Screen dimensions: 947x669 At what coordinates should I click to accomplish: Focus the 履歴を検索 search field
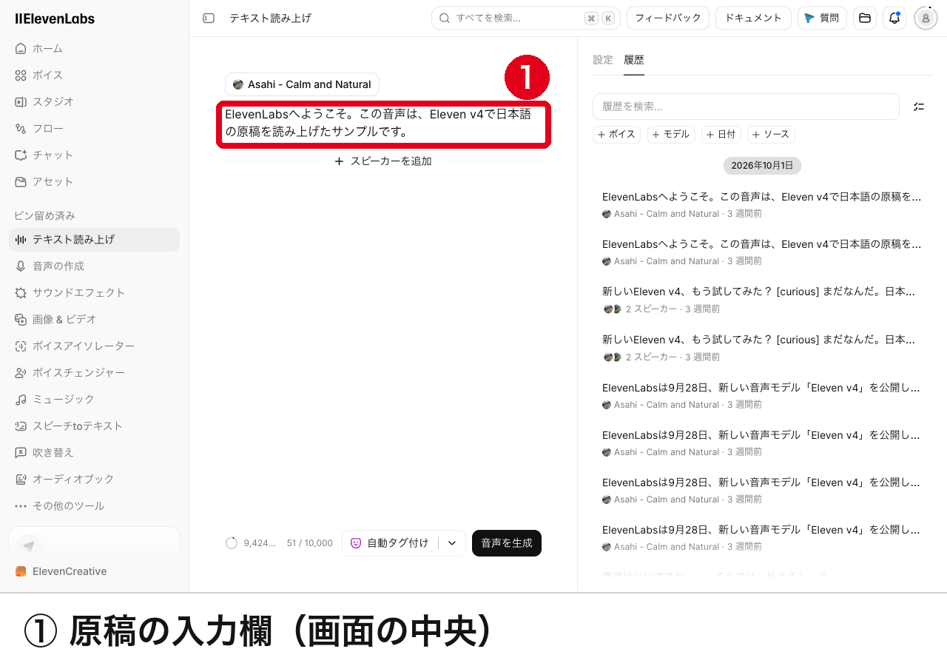coord(746,107)
